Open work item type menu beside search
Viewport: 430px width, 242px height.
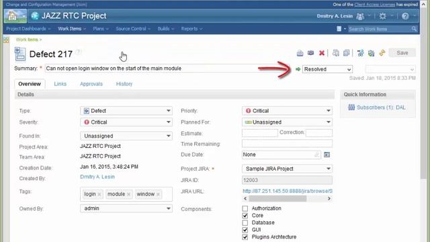click(x=341, y=29)
